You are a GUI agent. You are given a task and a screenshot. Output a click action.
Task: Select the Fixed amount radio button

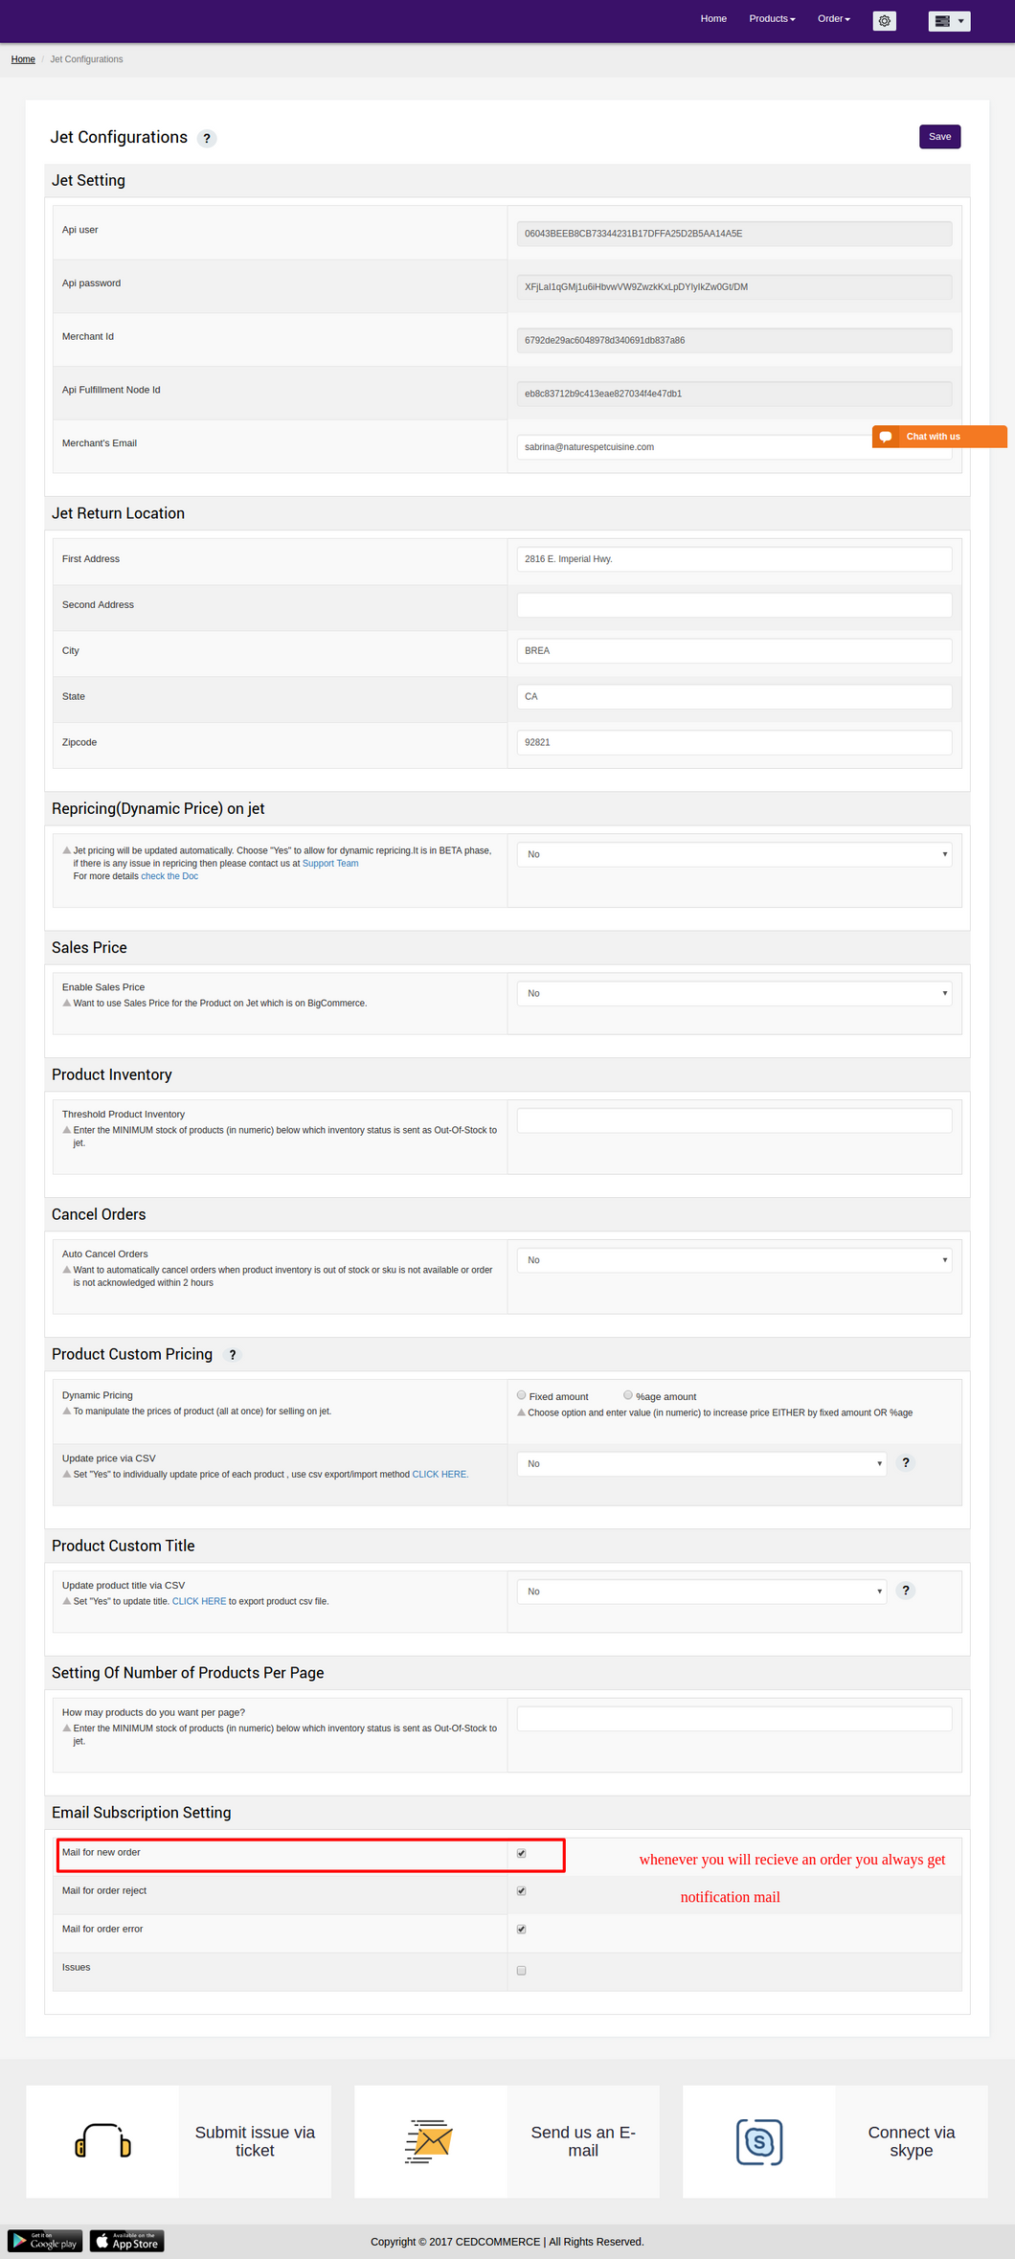[x=522, y=1395]
